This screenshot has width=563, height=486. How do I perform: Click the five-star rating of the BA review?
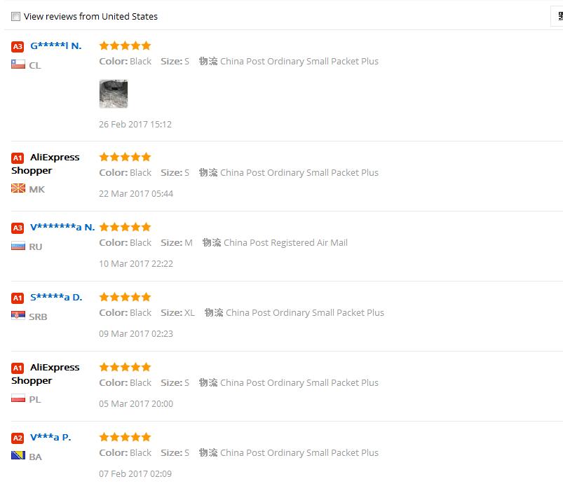[125, 437]
